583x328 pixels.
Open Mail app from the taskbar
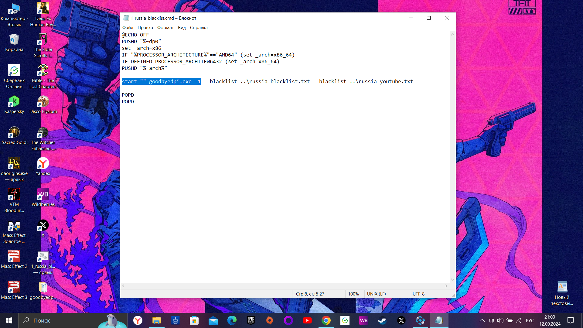(213, 320)
